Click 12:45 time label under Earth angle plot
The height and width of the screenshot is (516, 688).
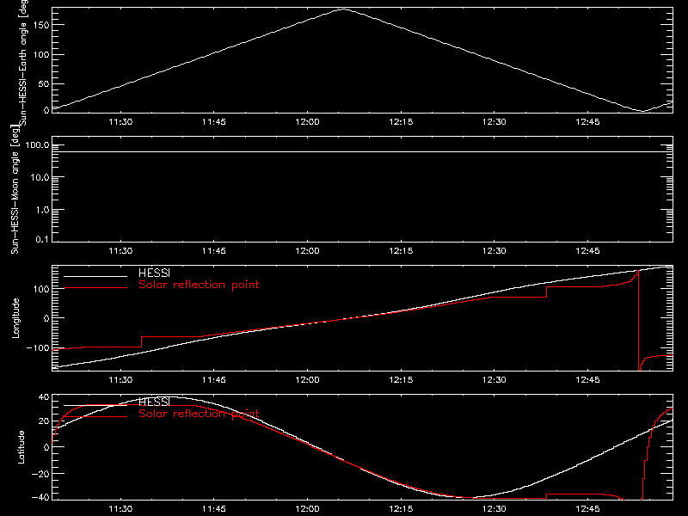pyautogui.click(x=588, y=122)
